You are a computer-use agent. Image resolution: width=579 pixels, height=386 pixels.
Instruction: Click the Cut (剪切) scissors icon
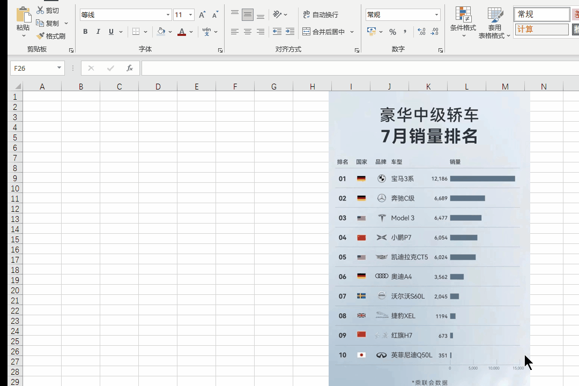(x=40, y=10)
